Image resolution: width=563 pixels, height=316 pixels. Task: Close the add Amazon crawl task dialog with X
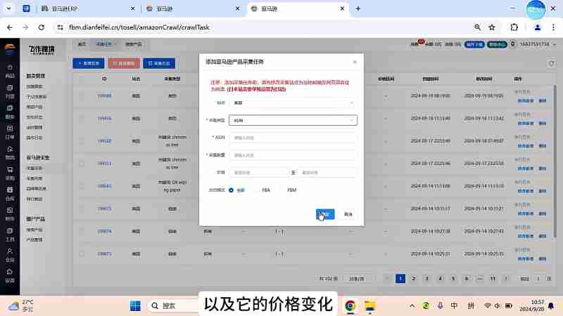coord(355,62)
